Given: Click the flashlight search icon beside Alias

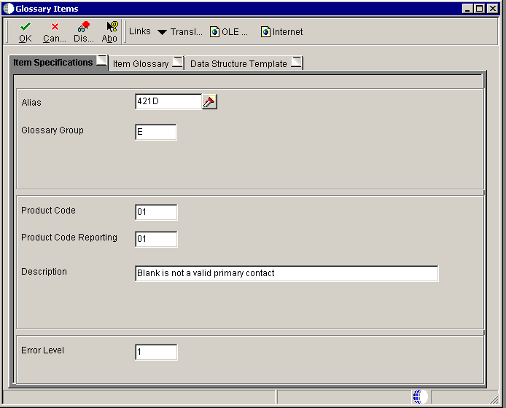Looking at the screenshot, I should (209, 101).
